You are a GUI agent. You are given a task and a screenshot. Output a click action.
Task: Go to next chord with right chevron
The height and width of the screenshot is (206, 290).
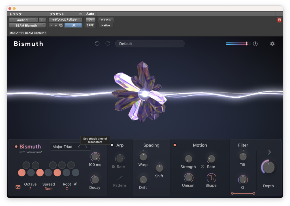[x=86, y=147]
